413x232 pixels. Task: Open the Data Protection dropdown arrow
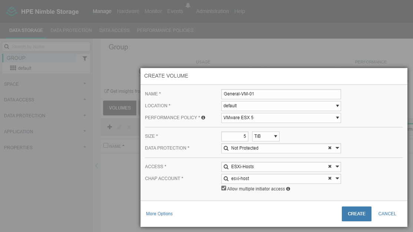click(337, 148)
